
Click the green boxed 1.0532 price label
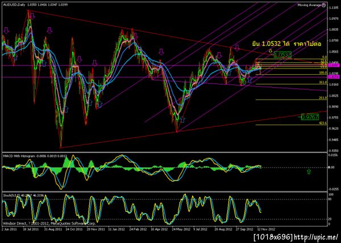click(x=282, y=55)
